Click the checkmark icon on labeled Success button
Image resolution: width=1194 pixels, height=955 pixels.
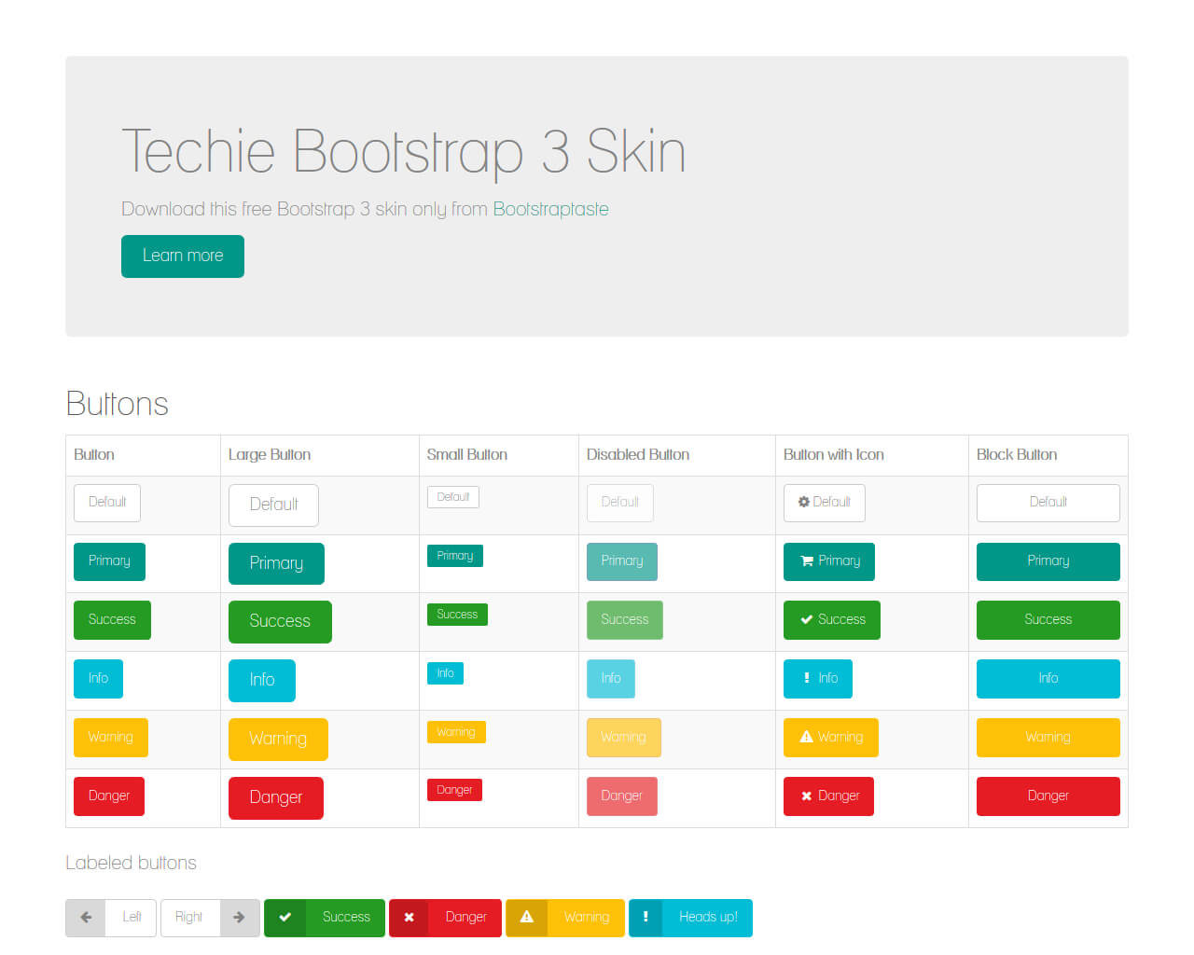(x=285, y=918)
